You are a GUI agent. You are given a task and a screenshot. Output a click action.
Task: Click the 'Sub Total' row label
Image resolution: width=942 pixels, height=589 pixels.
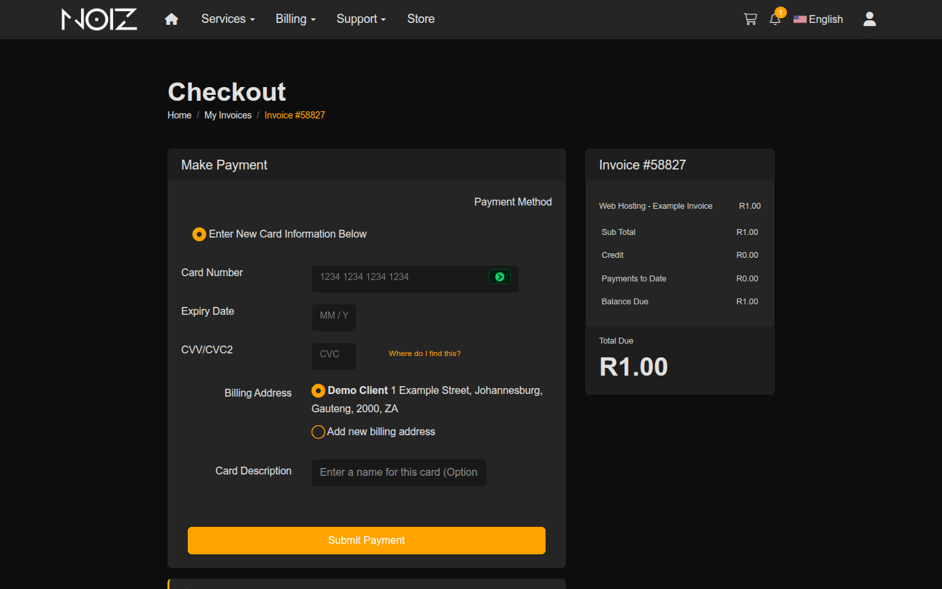[618, 232]
